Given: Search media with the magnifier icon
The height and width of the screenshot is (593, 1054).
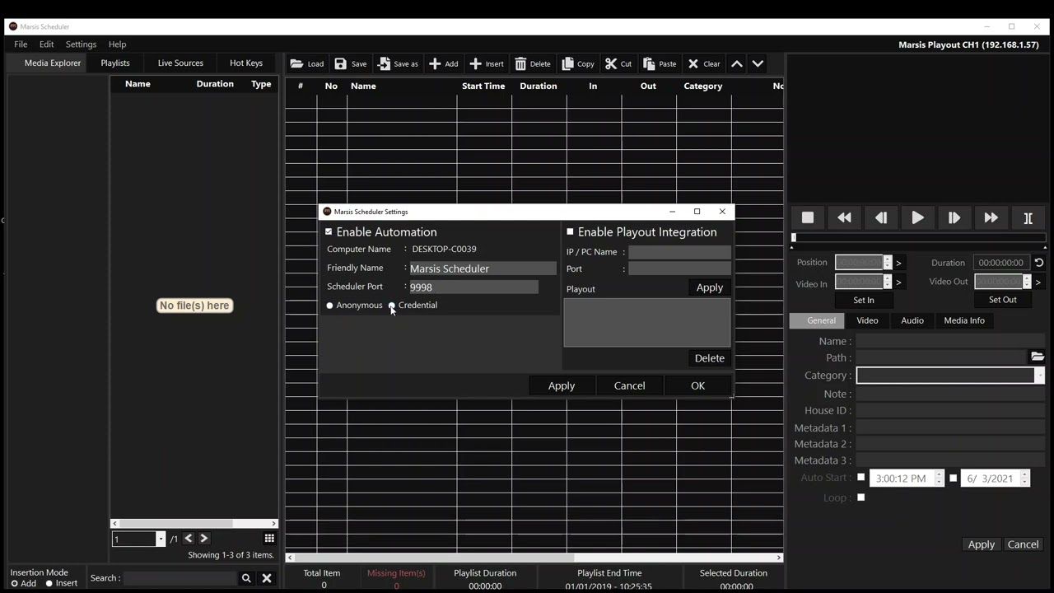Looking at the screenshot, I should click(246, 578).
